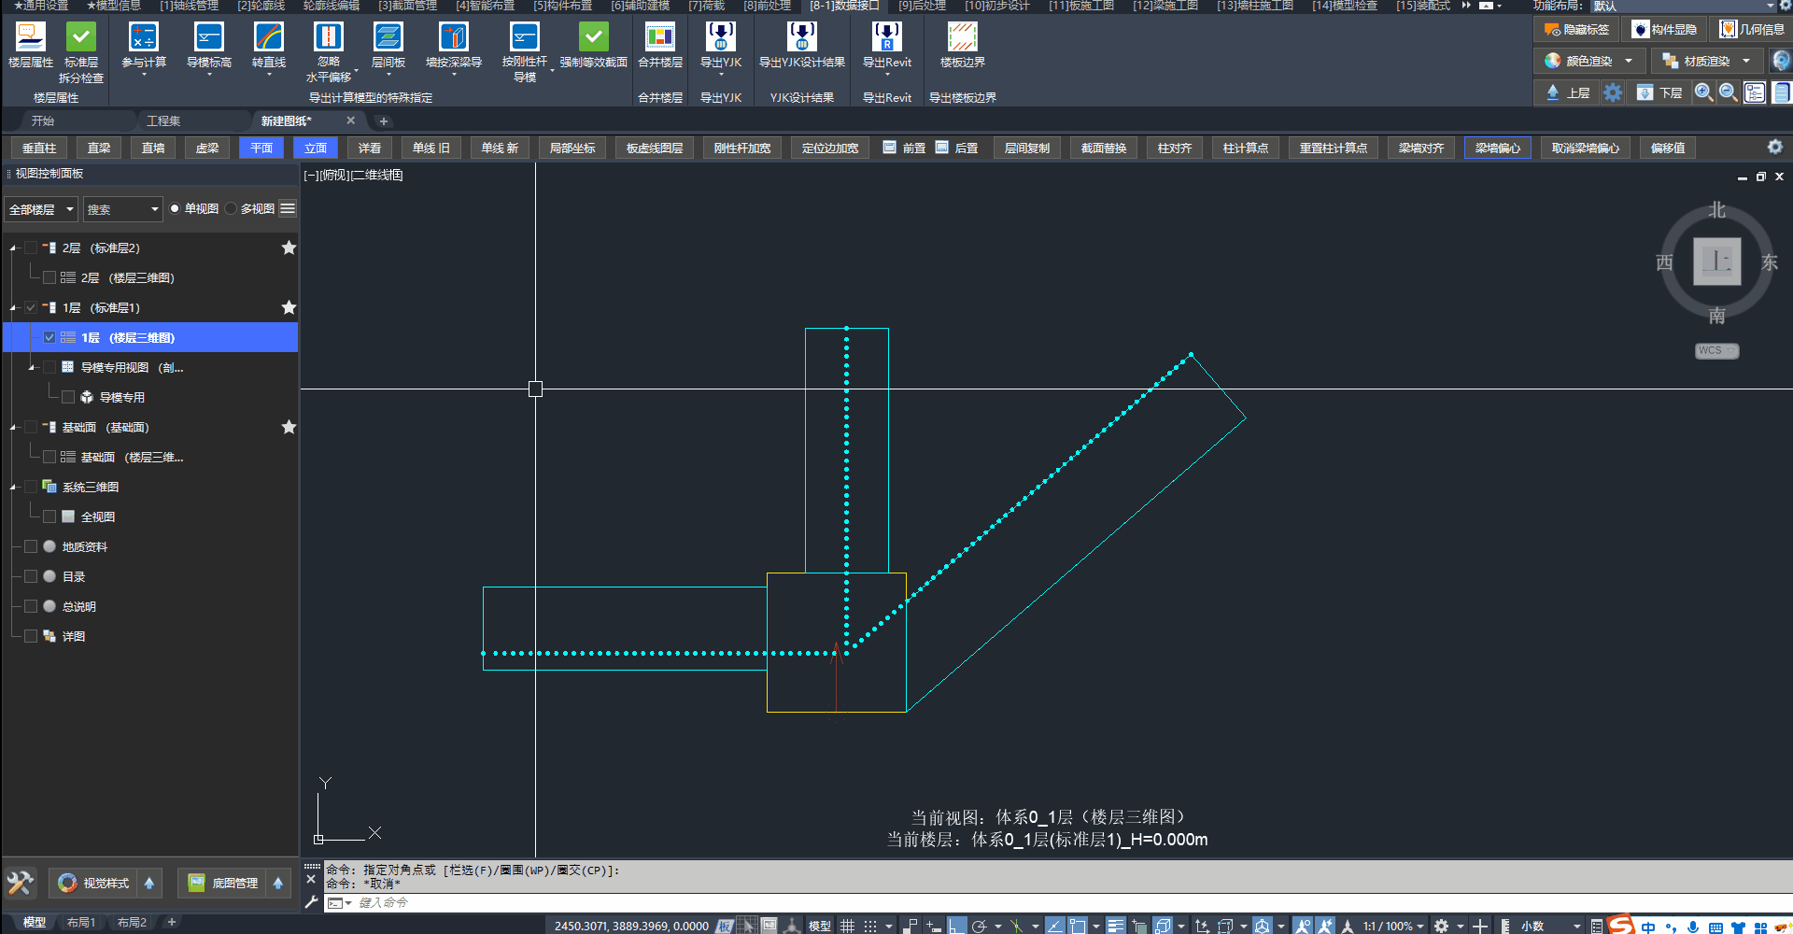Click the 导出YJK export icon
The image size is (1793, 934).
tap(720, 37)
